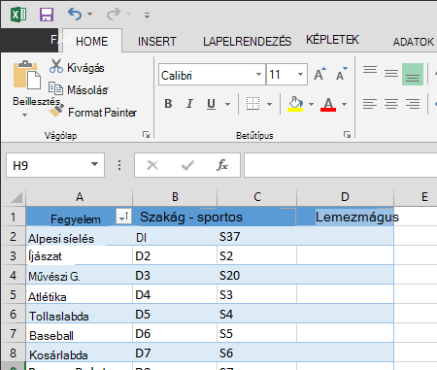Screen dimensions: 437x370
Task: Select column C header
Action: point(257,197)
